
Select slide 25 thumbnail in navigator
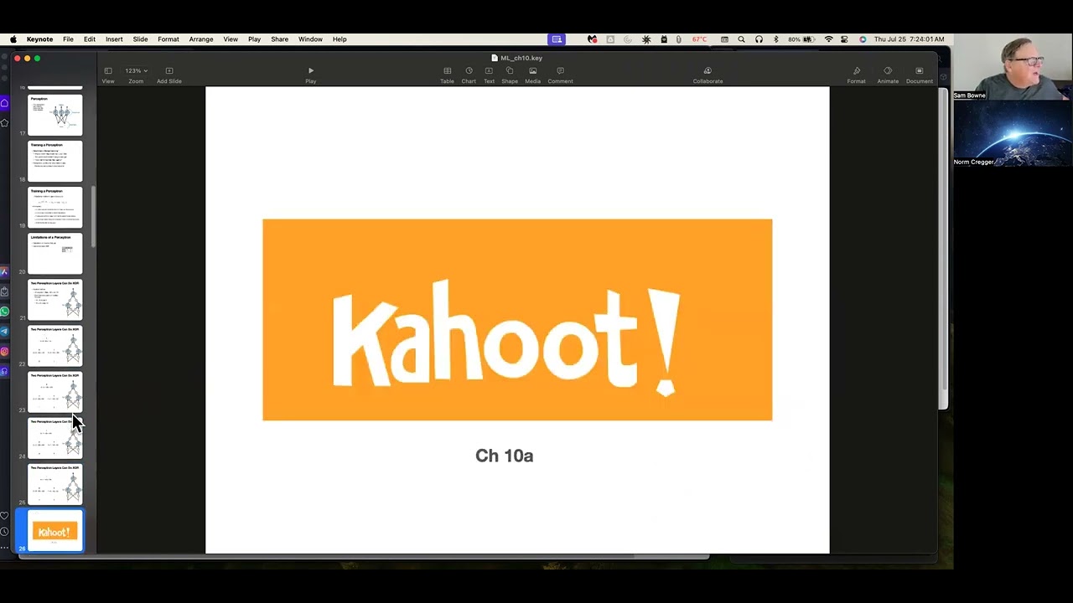point(55,483)
